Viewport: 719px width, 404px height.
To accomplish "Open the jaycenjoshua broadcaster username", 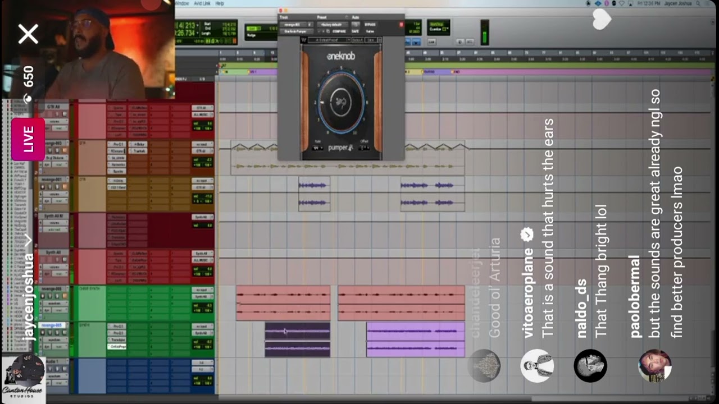I will (x=29, y=297).
